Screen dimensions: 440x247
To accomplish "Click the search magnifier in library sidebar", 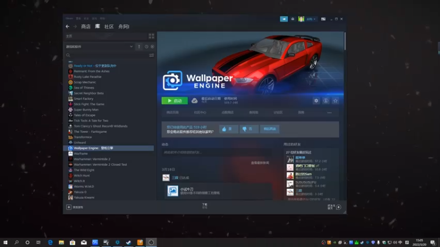I will [x=68, y=55].
